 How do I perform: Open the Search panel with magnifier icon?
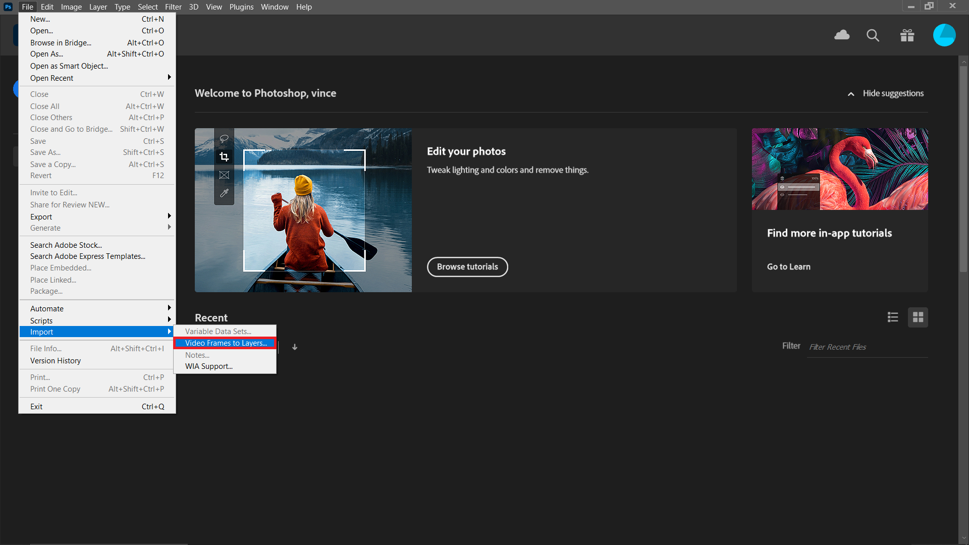(873, 35)
